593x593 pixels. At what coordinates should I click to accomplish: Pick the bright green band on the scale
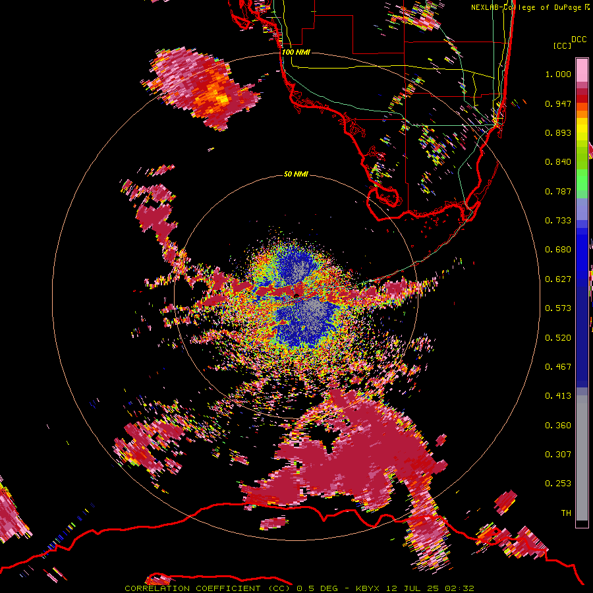pyautogui.click(x=582, y=180)
